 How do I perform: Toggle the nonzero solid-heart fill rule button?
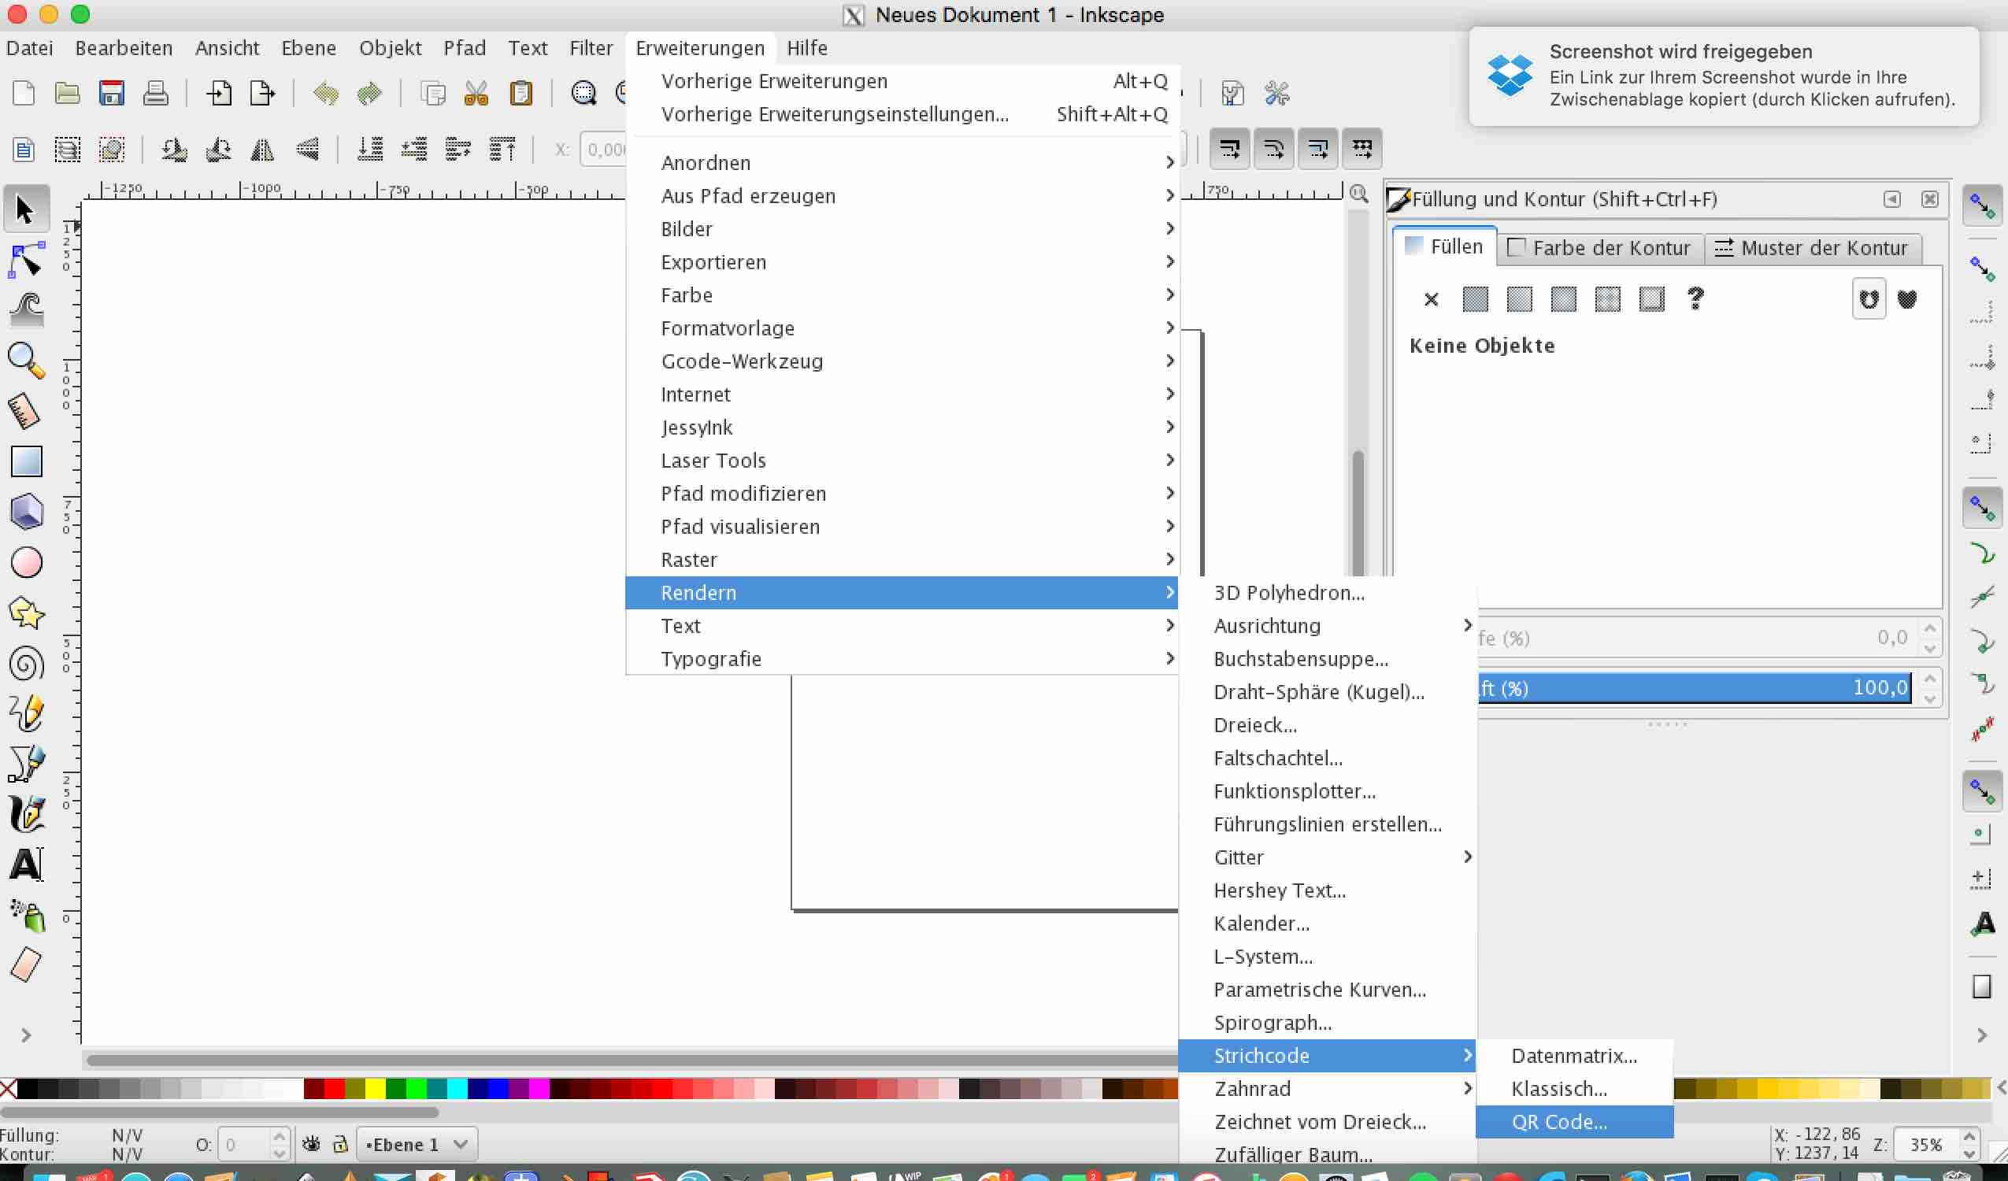[1906, 299]
